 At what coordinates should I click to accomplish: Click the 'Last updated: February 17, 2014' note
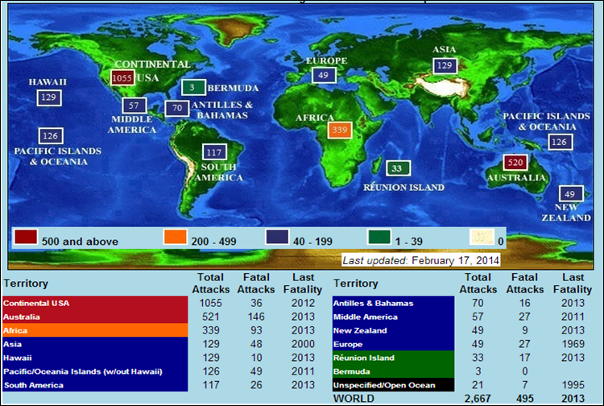[x=421, y=260]
